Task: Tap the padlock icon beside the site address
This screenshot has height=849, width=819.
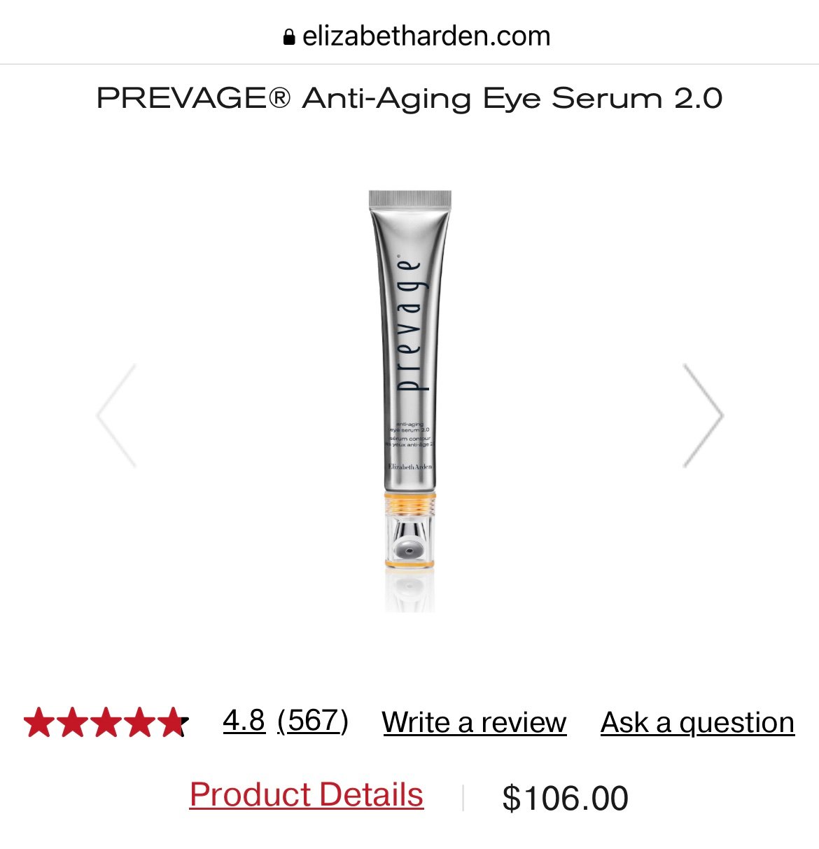Action: pyautogui.click(x=288, y=37)
